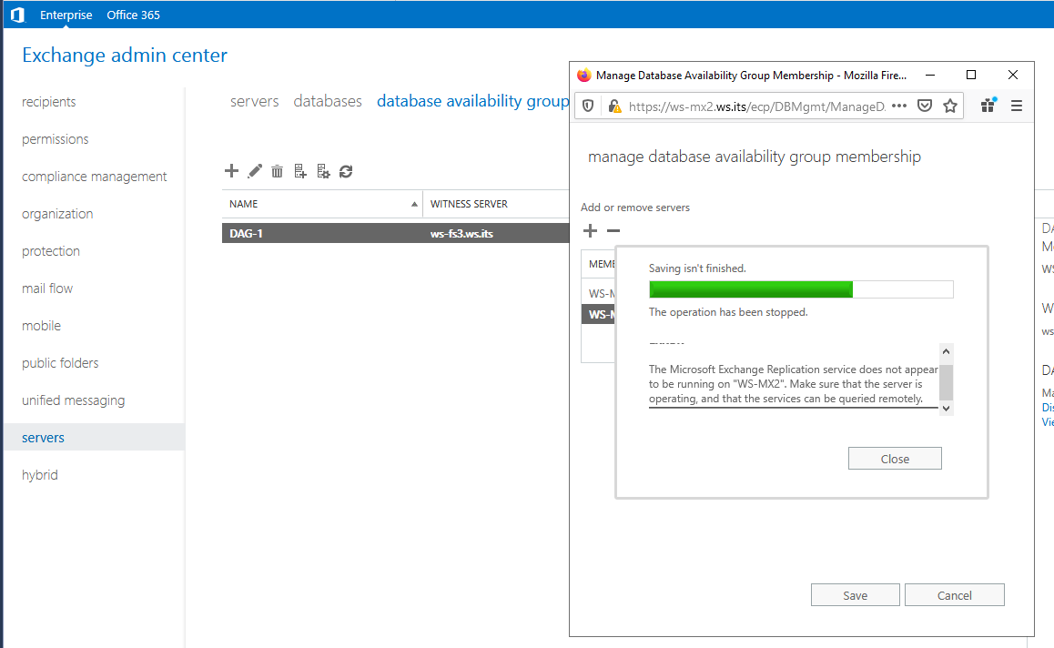Click manage DAG membership server-plus icon
The width and height of the screenshot is (1054, 648).
[x=299, y=171]
